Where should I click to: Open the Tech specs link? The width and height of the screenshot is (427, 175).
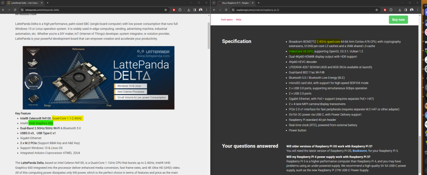226,20
